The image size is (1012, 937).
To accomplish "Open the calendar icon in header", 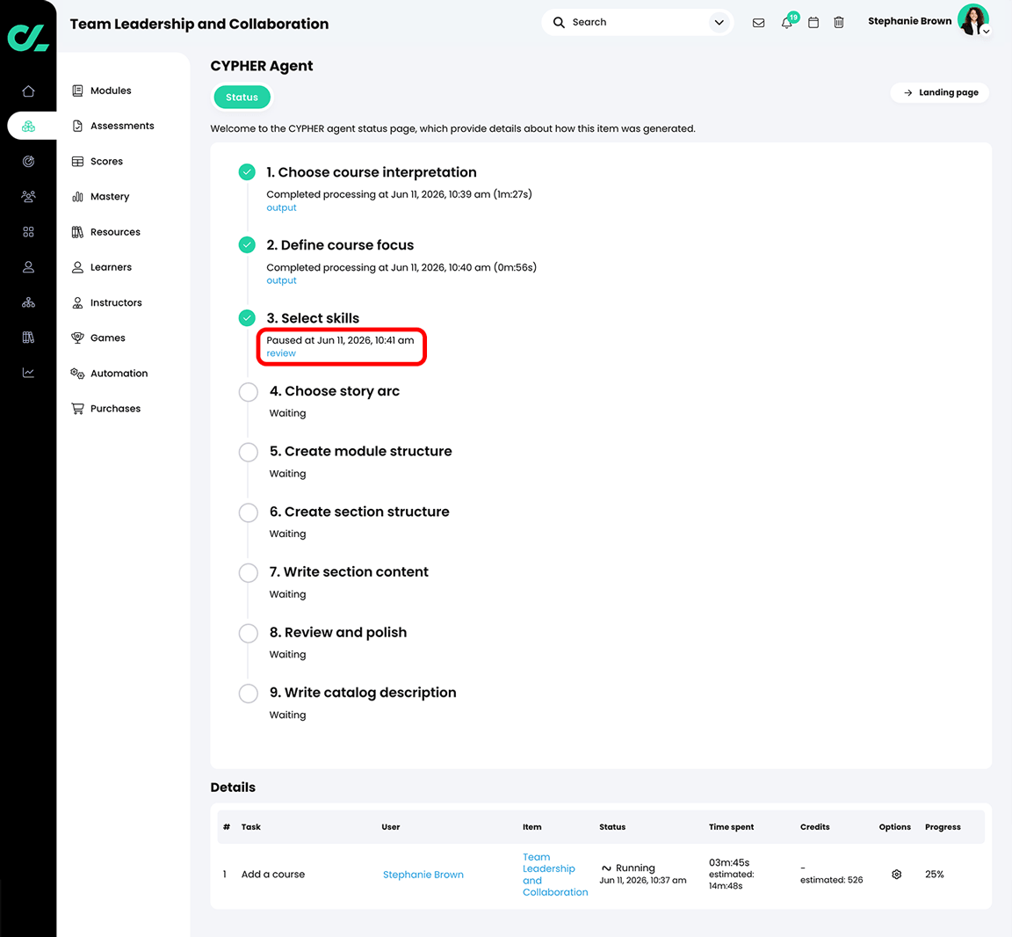I will pos(813,23).
